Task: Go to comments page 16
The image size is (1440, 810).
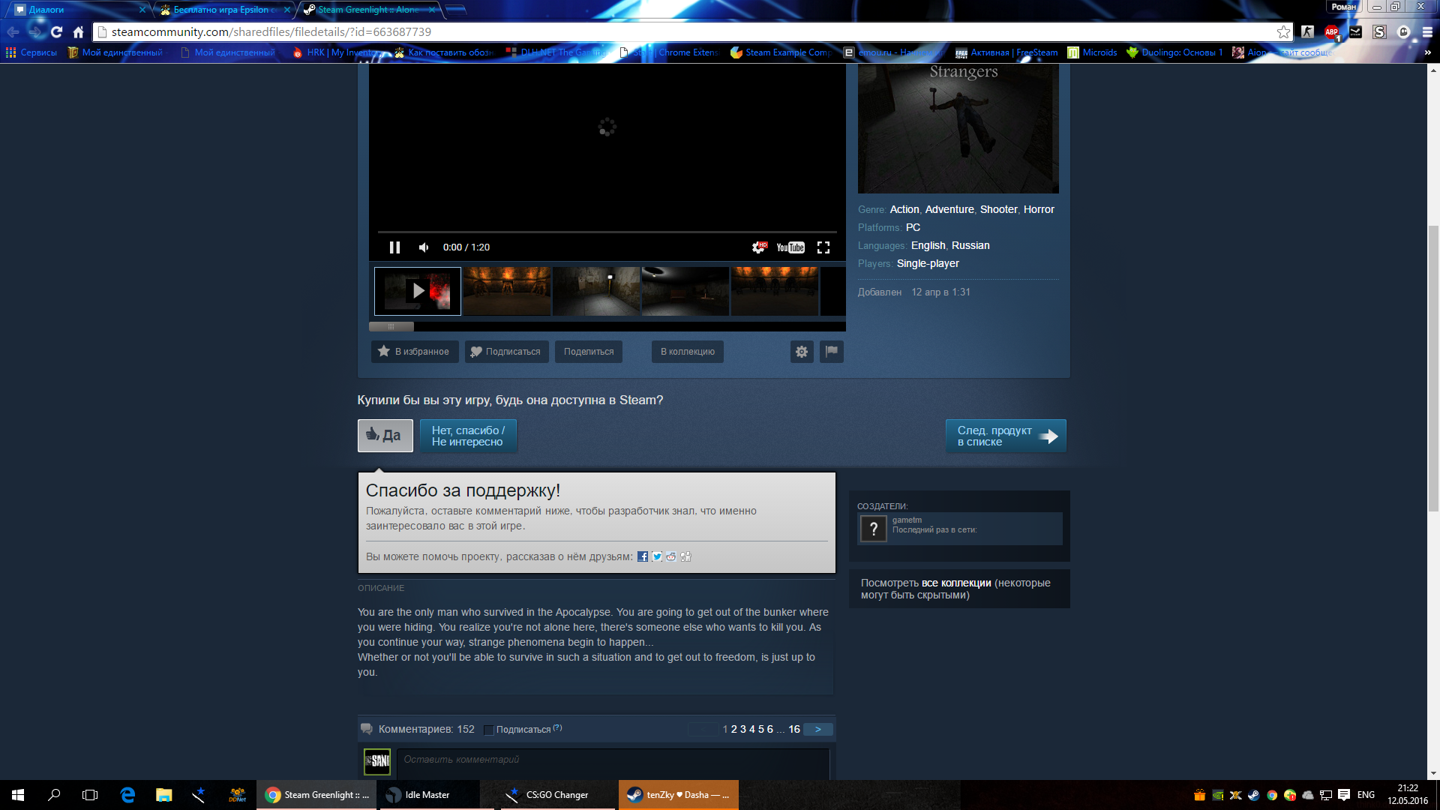Action: coord(794,729)
